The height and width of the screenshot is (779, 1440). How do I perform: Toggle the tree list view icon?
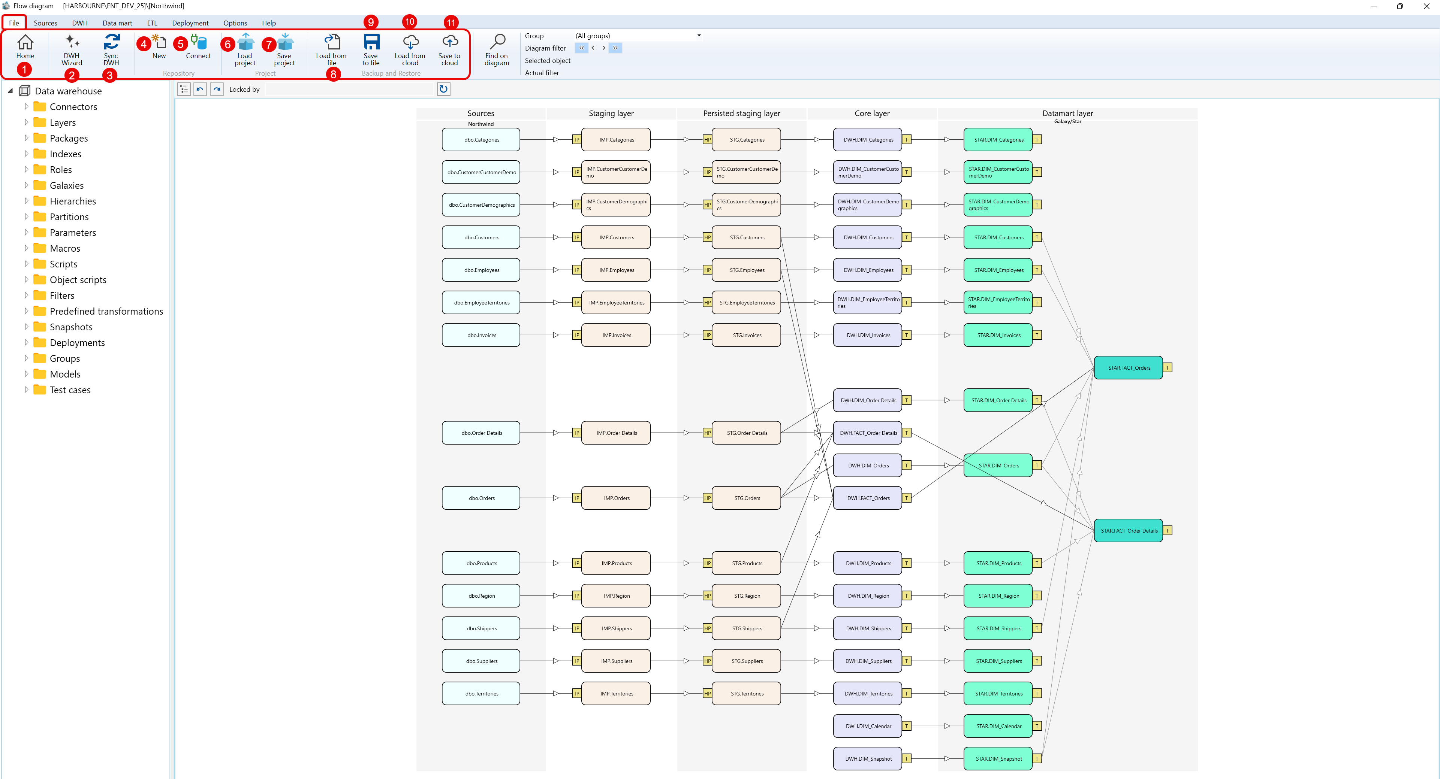184,89
